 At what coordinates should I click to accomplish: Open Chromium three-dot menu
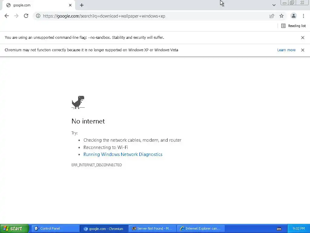(303, 16)
